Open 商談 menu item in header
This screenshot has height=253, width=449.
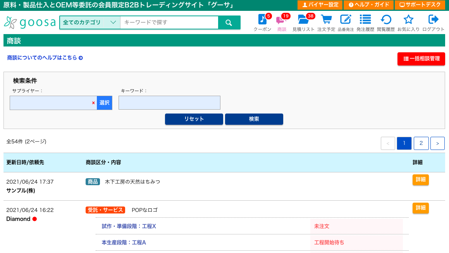pyautogui.click(x=282, y=22)
